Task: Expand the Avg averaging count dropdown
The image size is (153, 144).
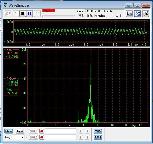Action: (x=22, y=137)
